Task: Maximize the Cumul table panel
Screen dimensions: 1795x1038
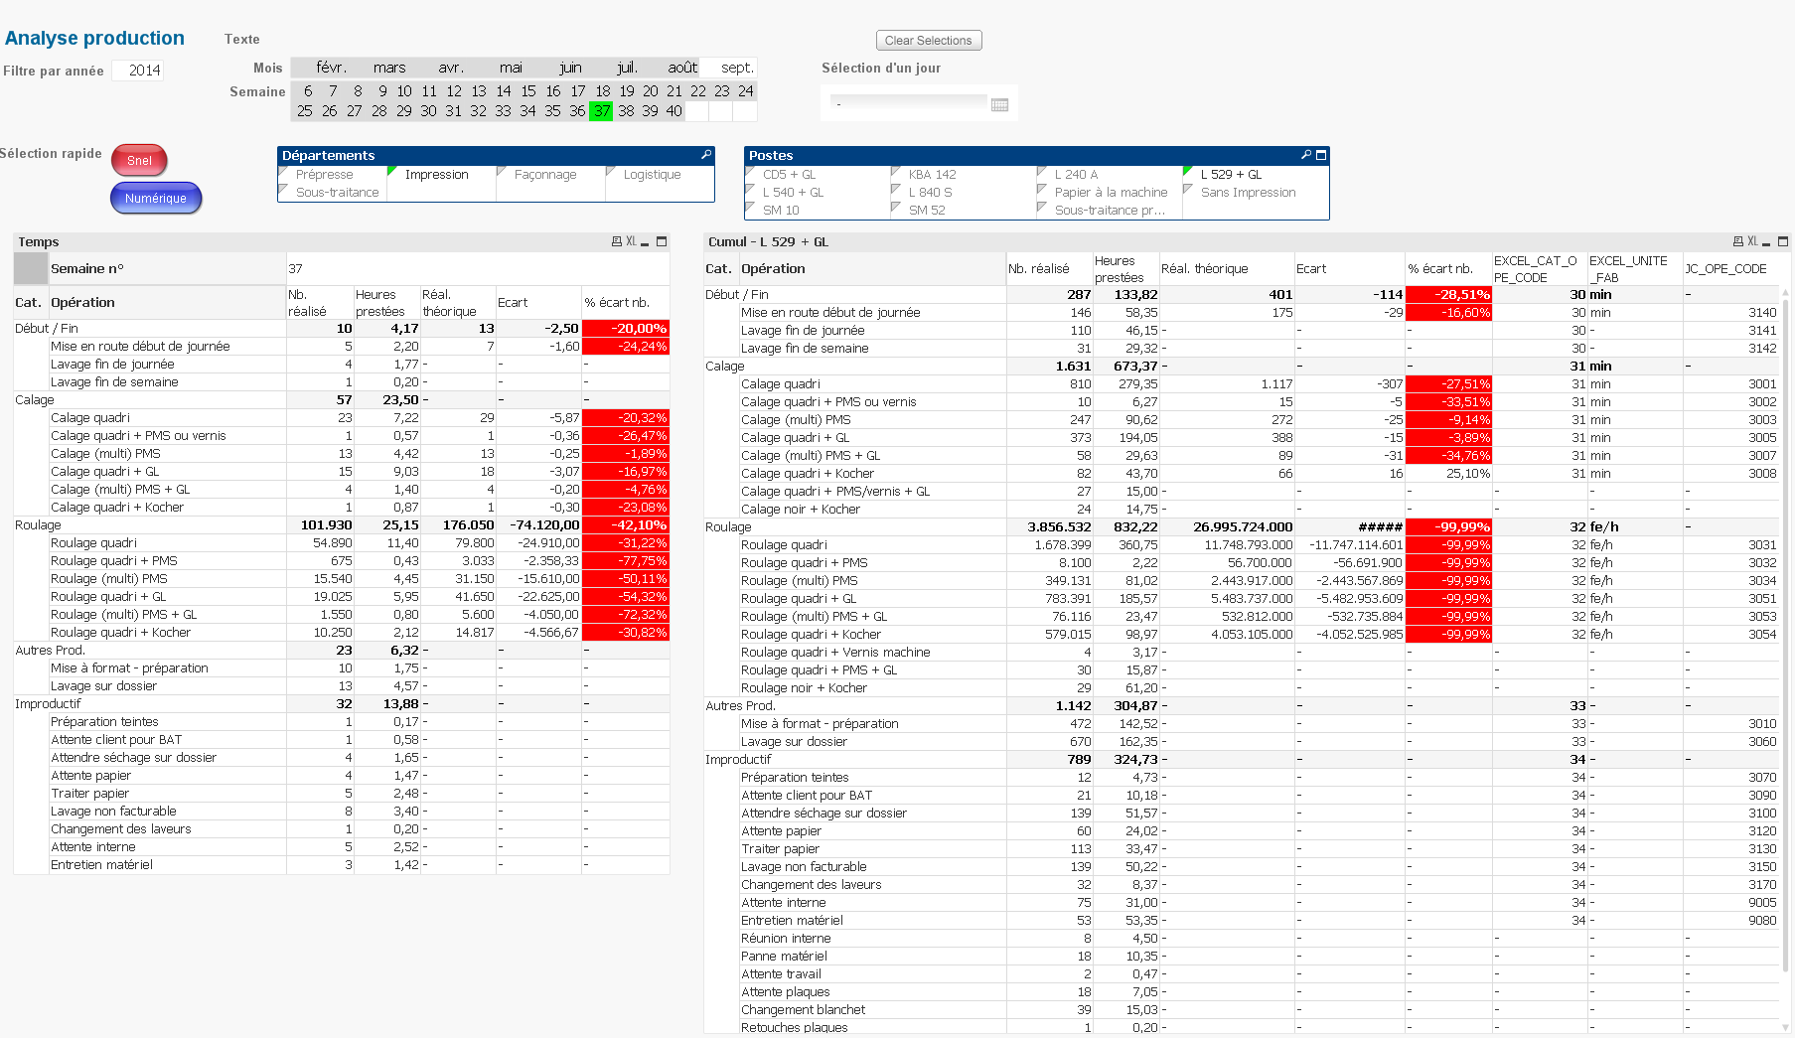Action: 1783,241
